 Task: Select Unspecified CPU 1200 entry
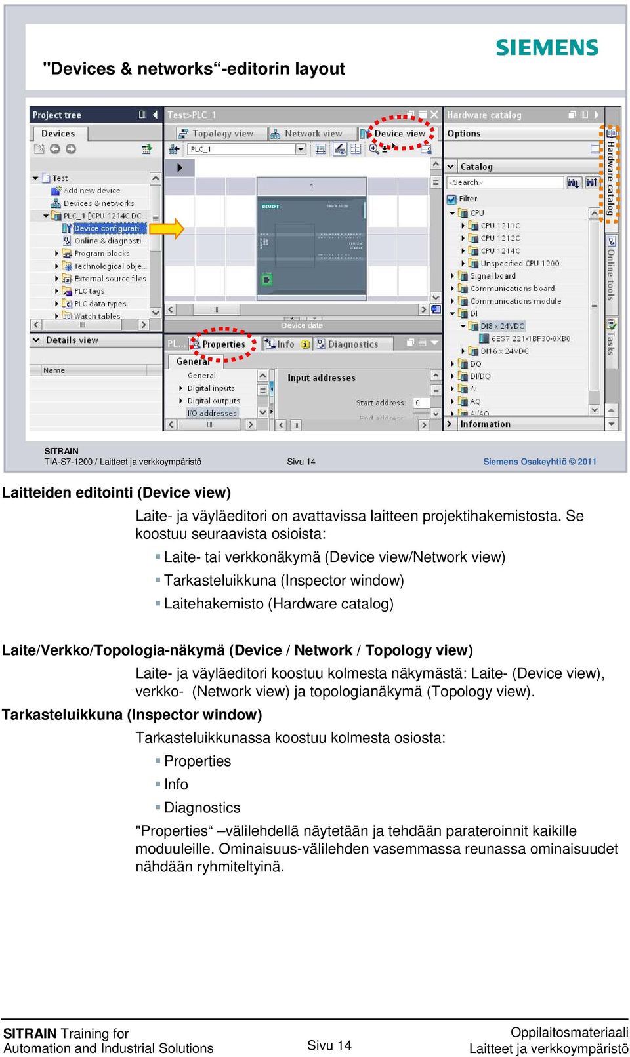[520, 263]
